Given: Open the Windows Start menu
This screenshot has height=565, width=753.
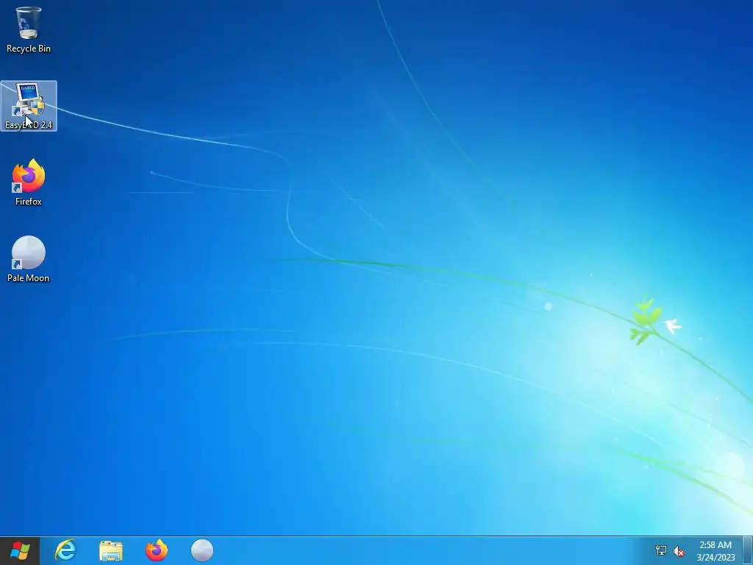Looking at the screenshot, I should 20,550.
